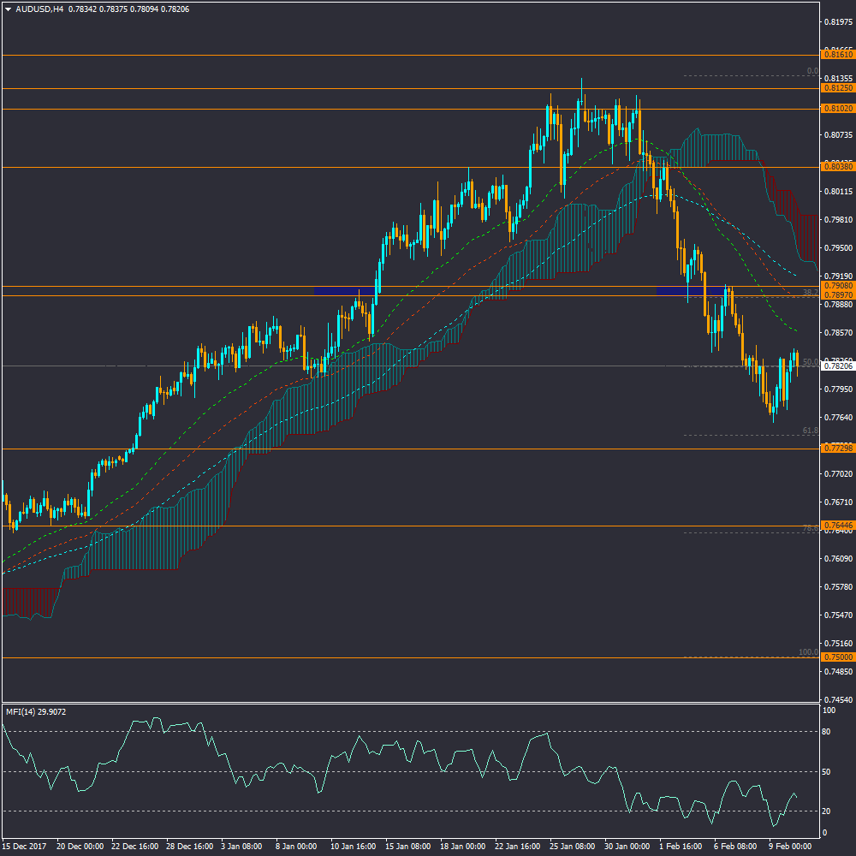The height and width of the screenshot is (856, 856).
Task: Click the 15 Dec 2017 date label
Action: point(26,847)
